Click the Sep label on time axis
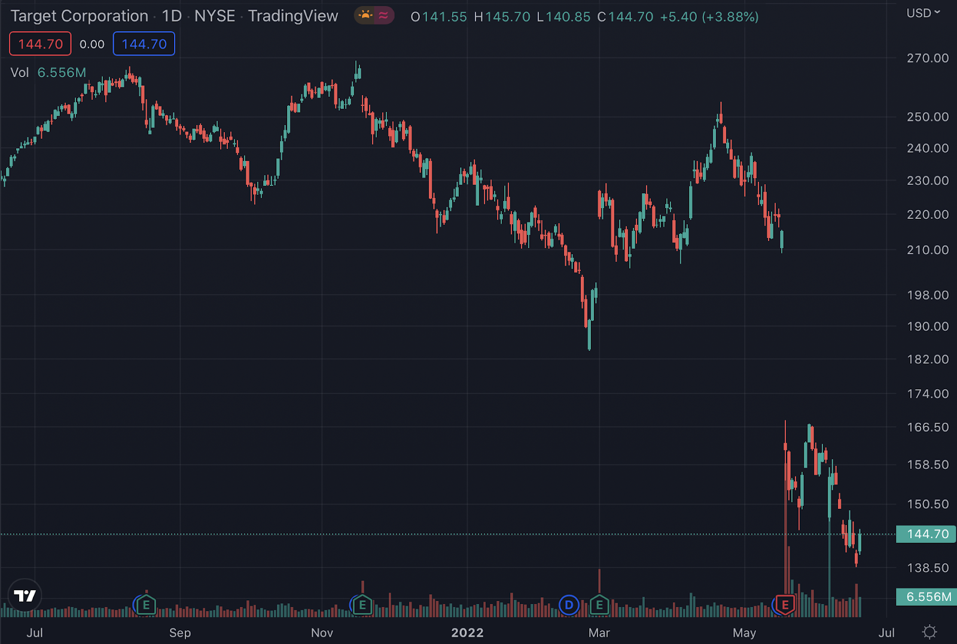Viewport: 957px width, 644px height. coord(180,633)
